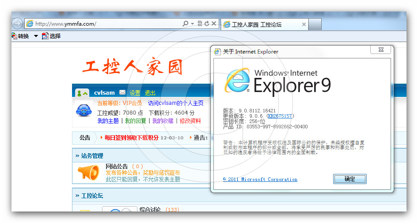This screenshot has height=223, width=418.
Task: Click the compatibility view icon in address bar
Action: coord(200,24)
